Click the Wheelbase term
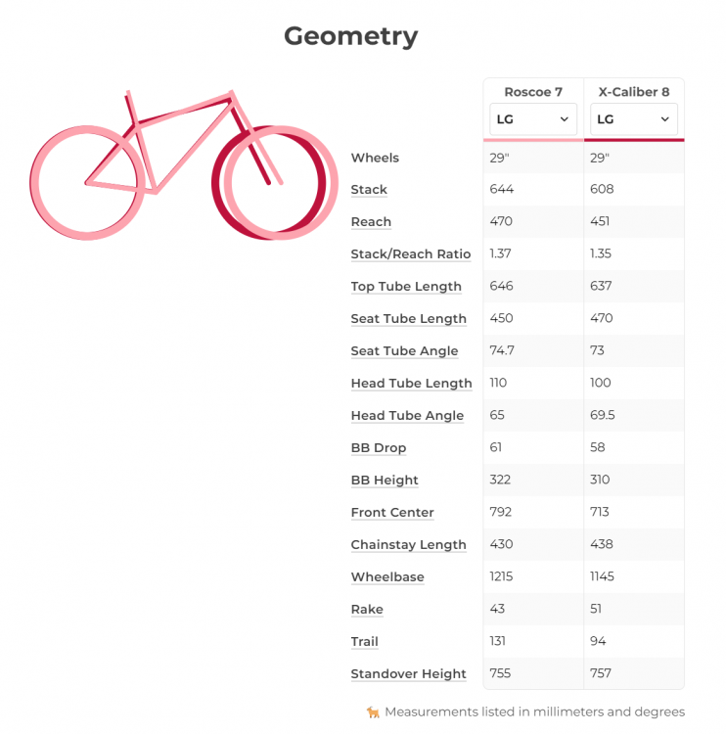 point(387,577)
